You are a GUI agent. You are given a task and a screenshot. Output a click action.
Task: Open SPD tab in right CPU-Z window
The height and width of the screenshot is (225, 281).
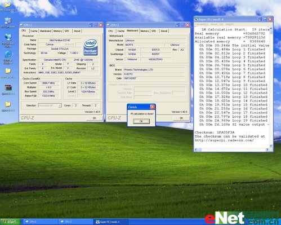coord(154,31)
